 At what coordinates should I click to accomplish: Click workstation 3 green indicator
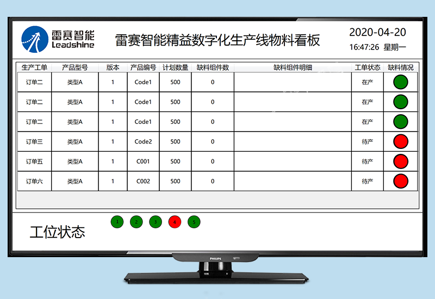(x=156, y=222)
